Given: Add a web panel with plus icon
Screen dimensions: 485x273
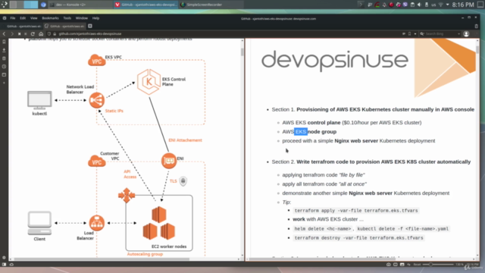Looking at the screenshot, I should [4, 83].
